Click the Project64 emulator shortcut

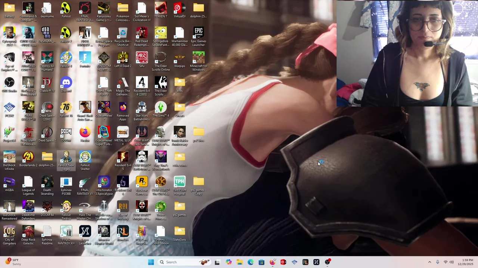(9, 134)
